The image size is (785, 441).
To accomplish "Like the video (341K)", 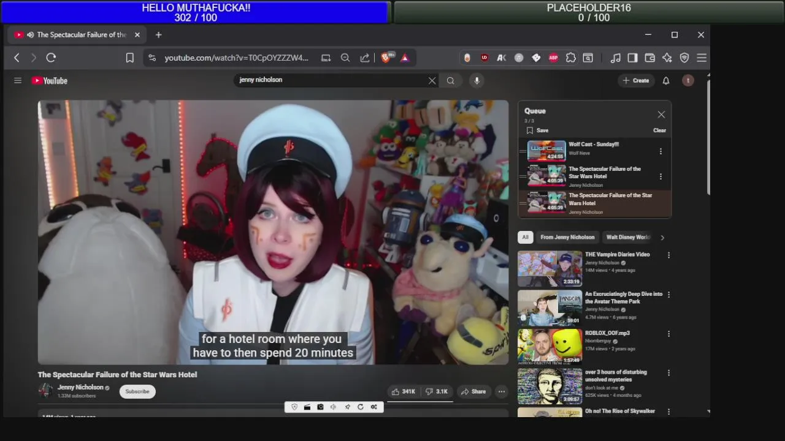I will pyautogui.click(x=404, y=391).
